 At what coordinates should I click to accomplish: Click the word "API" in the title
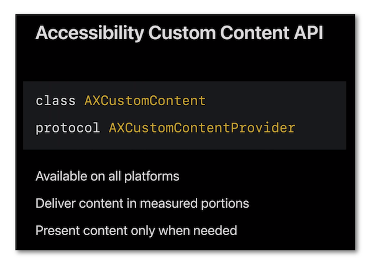click(x=307, y=34)
